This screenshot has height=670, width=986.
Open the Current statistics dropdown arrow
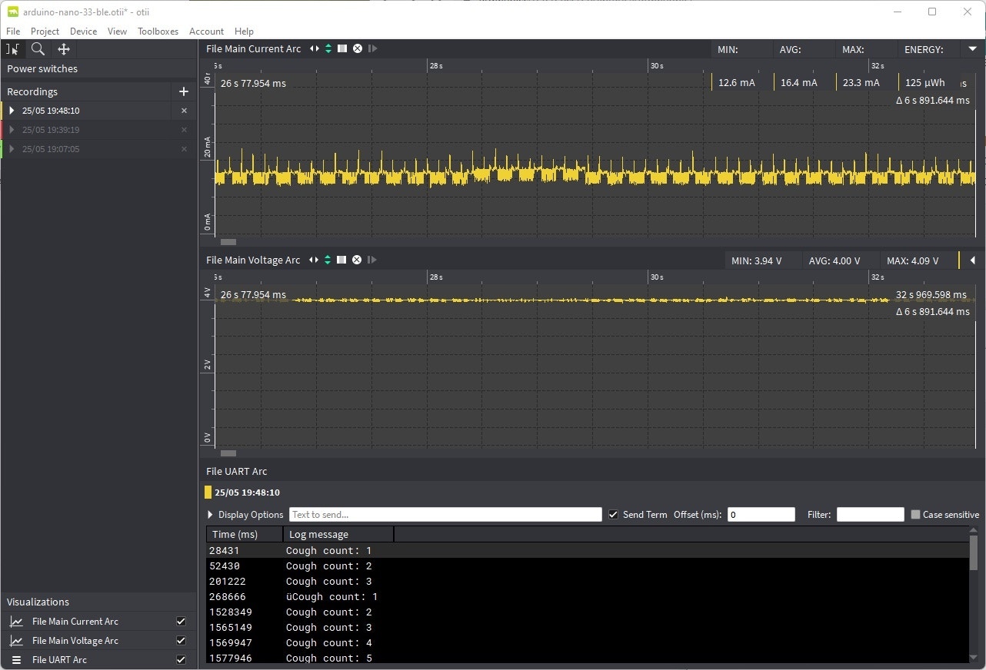coord(972,49)
